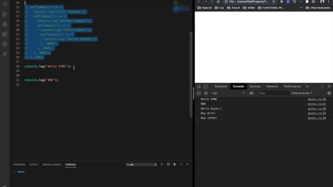The image size is (333, 187).
Task: Show more DevTools tabs chevron
Action: click(x=307, y=87)
